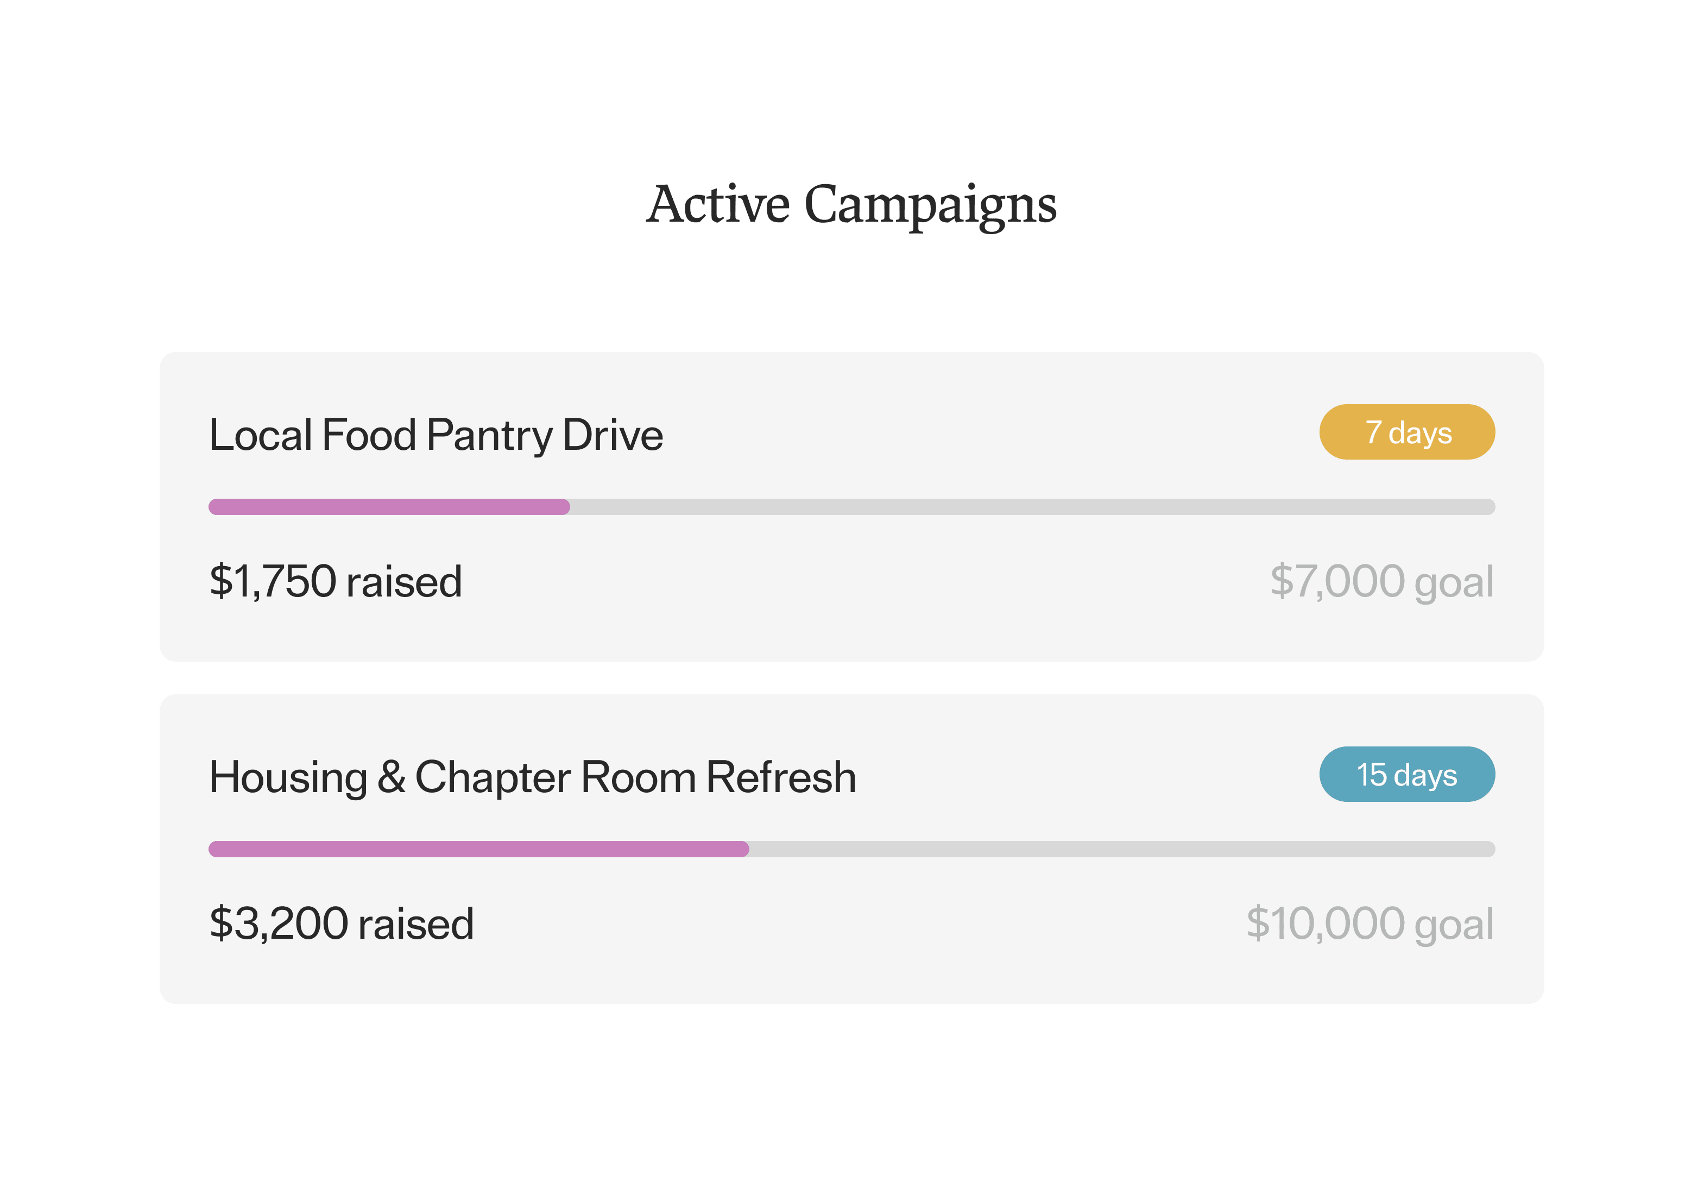Click the 7 days badge
Viewport: 1704px width, 1193px height.
1406,432
